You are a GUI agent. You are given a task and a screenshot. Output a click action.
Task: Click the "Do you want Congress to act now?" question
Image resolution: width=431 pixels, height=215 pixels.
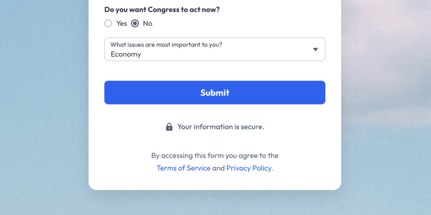(x=162, y=9)
